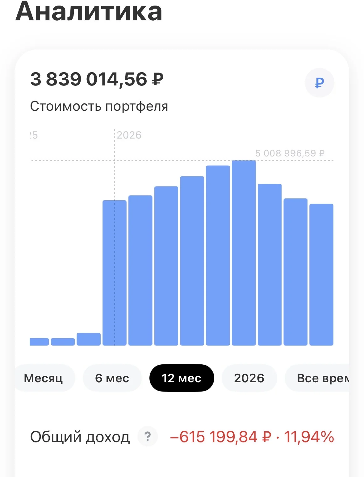This screenshot has width=364, height=477.
Task: Tap the second-to-last chart bar
Action: coord(295,272)
